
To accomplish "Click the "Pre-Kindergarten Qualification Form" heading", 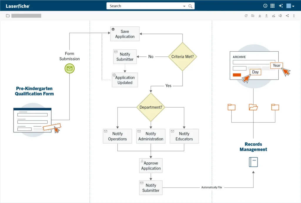I will (34, 91).
